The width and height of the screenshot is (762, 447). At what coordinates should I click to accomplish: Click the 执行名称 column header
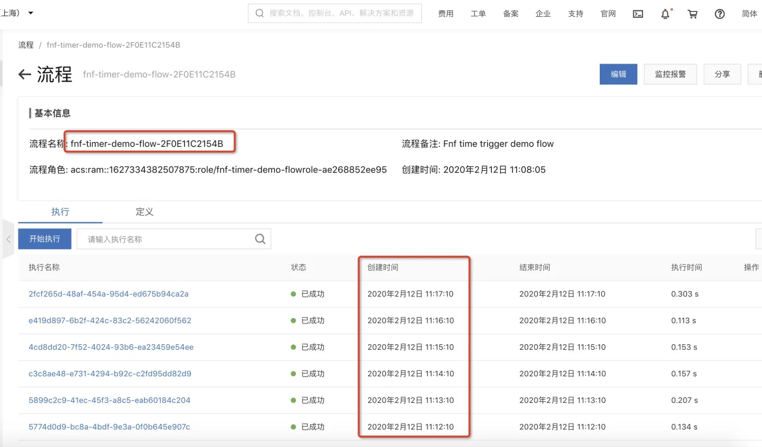tap(44, 268)
